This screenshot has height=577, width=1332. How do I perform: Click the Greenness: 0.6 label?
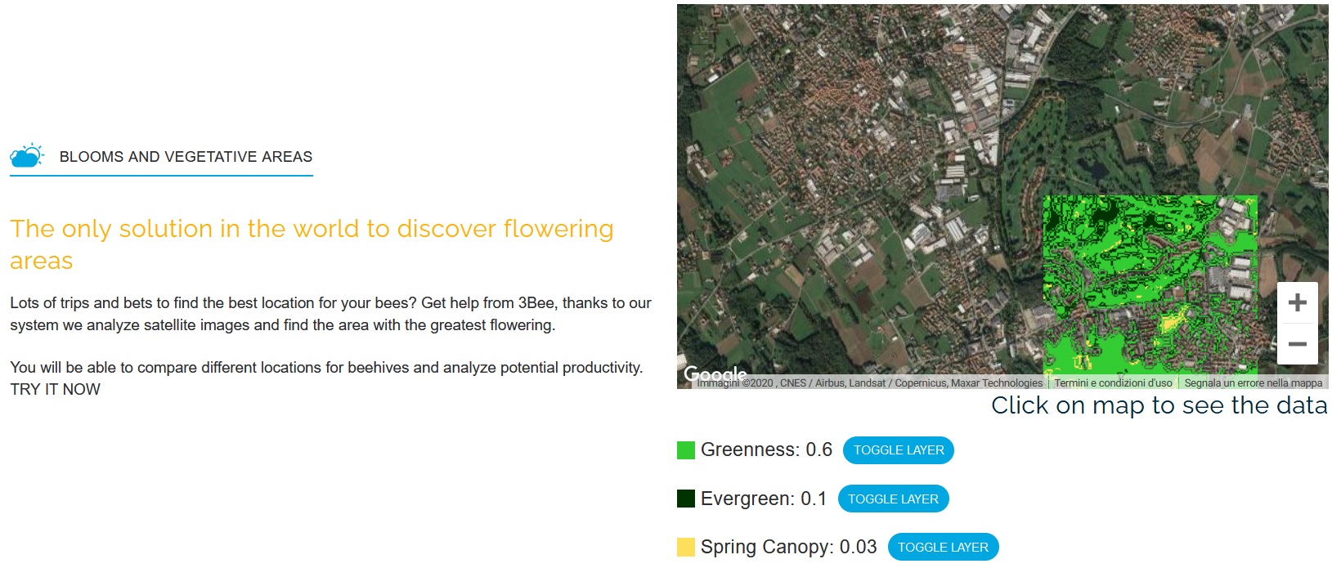[766, 450]
